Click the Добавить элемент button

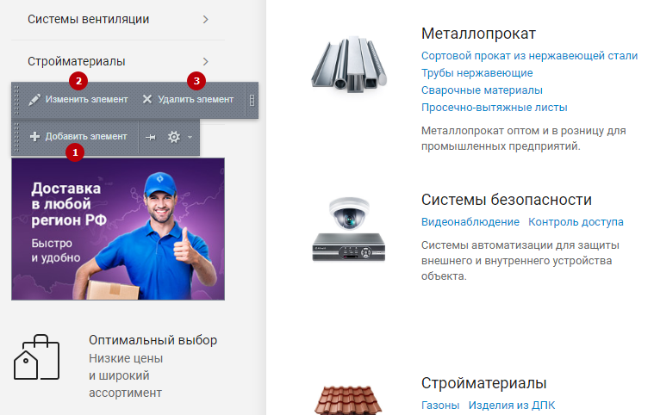pos(78,136)
